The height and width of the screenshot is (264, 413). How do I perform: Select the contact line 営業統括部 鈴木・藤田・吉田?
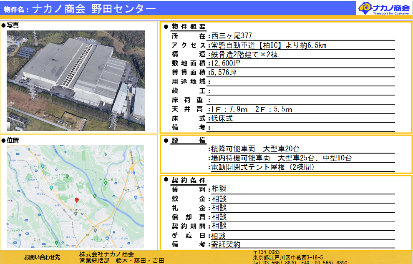click(x=122, y=261)
